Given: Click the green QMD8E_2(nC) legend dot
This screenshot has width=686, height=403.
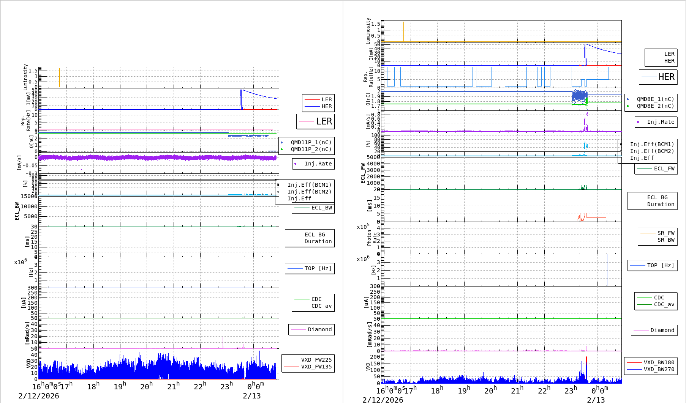Looking at the screenshot, I should tap(628, 106).
